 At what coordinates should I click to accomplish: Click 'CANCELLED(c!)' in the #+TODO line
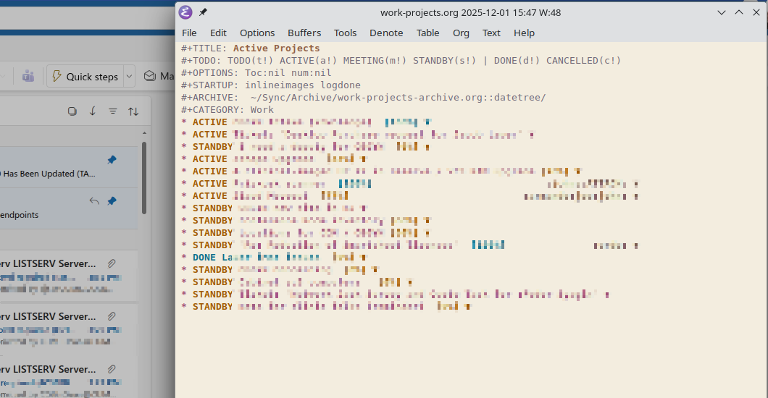click(584, 61)
